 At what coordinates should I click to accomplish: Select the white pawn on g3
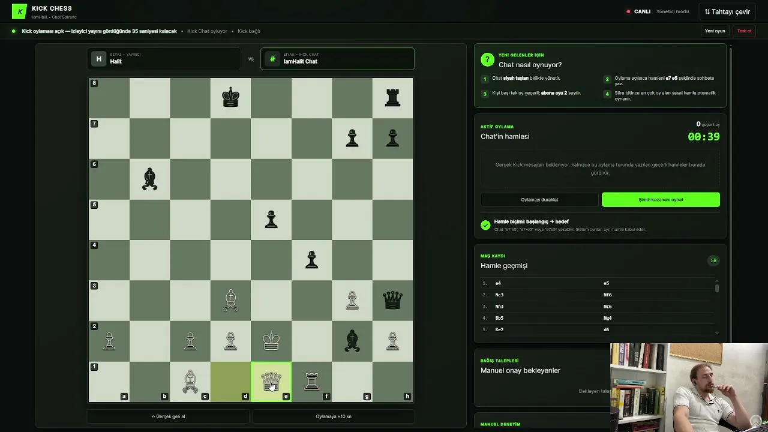click(x=352, y=300)
